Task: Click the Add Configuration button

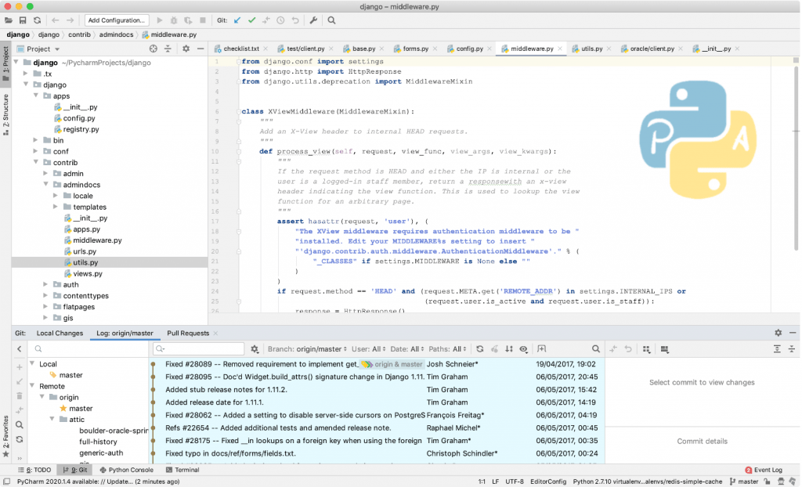Action: pos(116,20)
